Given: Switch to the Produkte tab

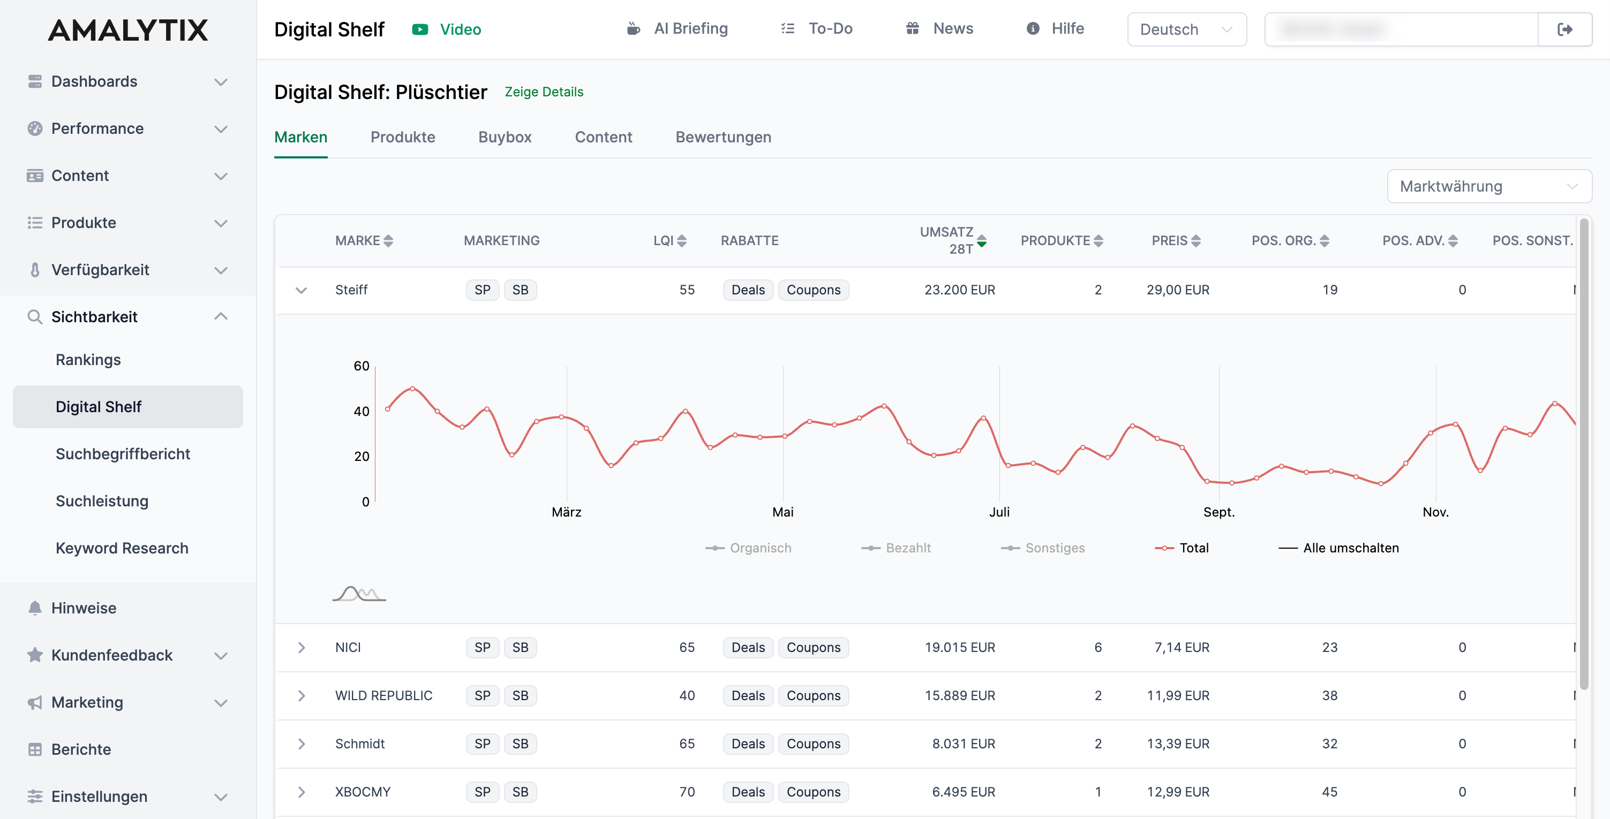Looking at the screenshot, I should (403, 137).
